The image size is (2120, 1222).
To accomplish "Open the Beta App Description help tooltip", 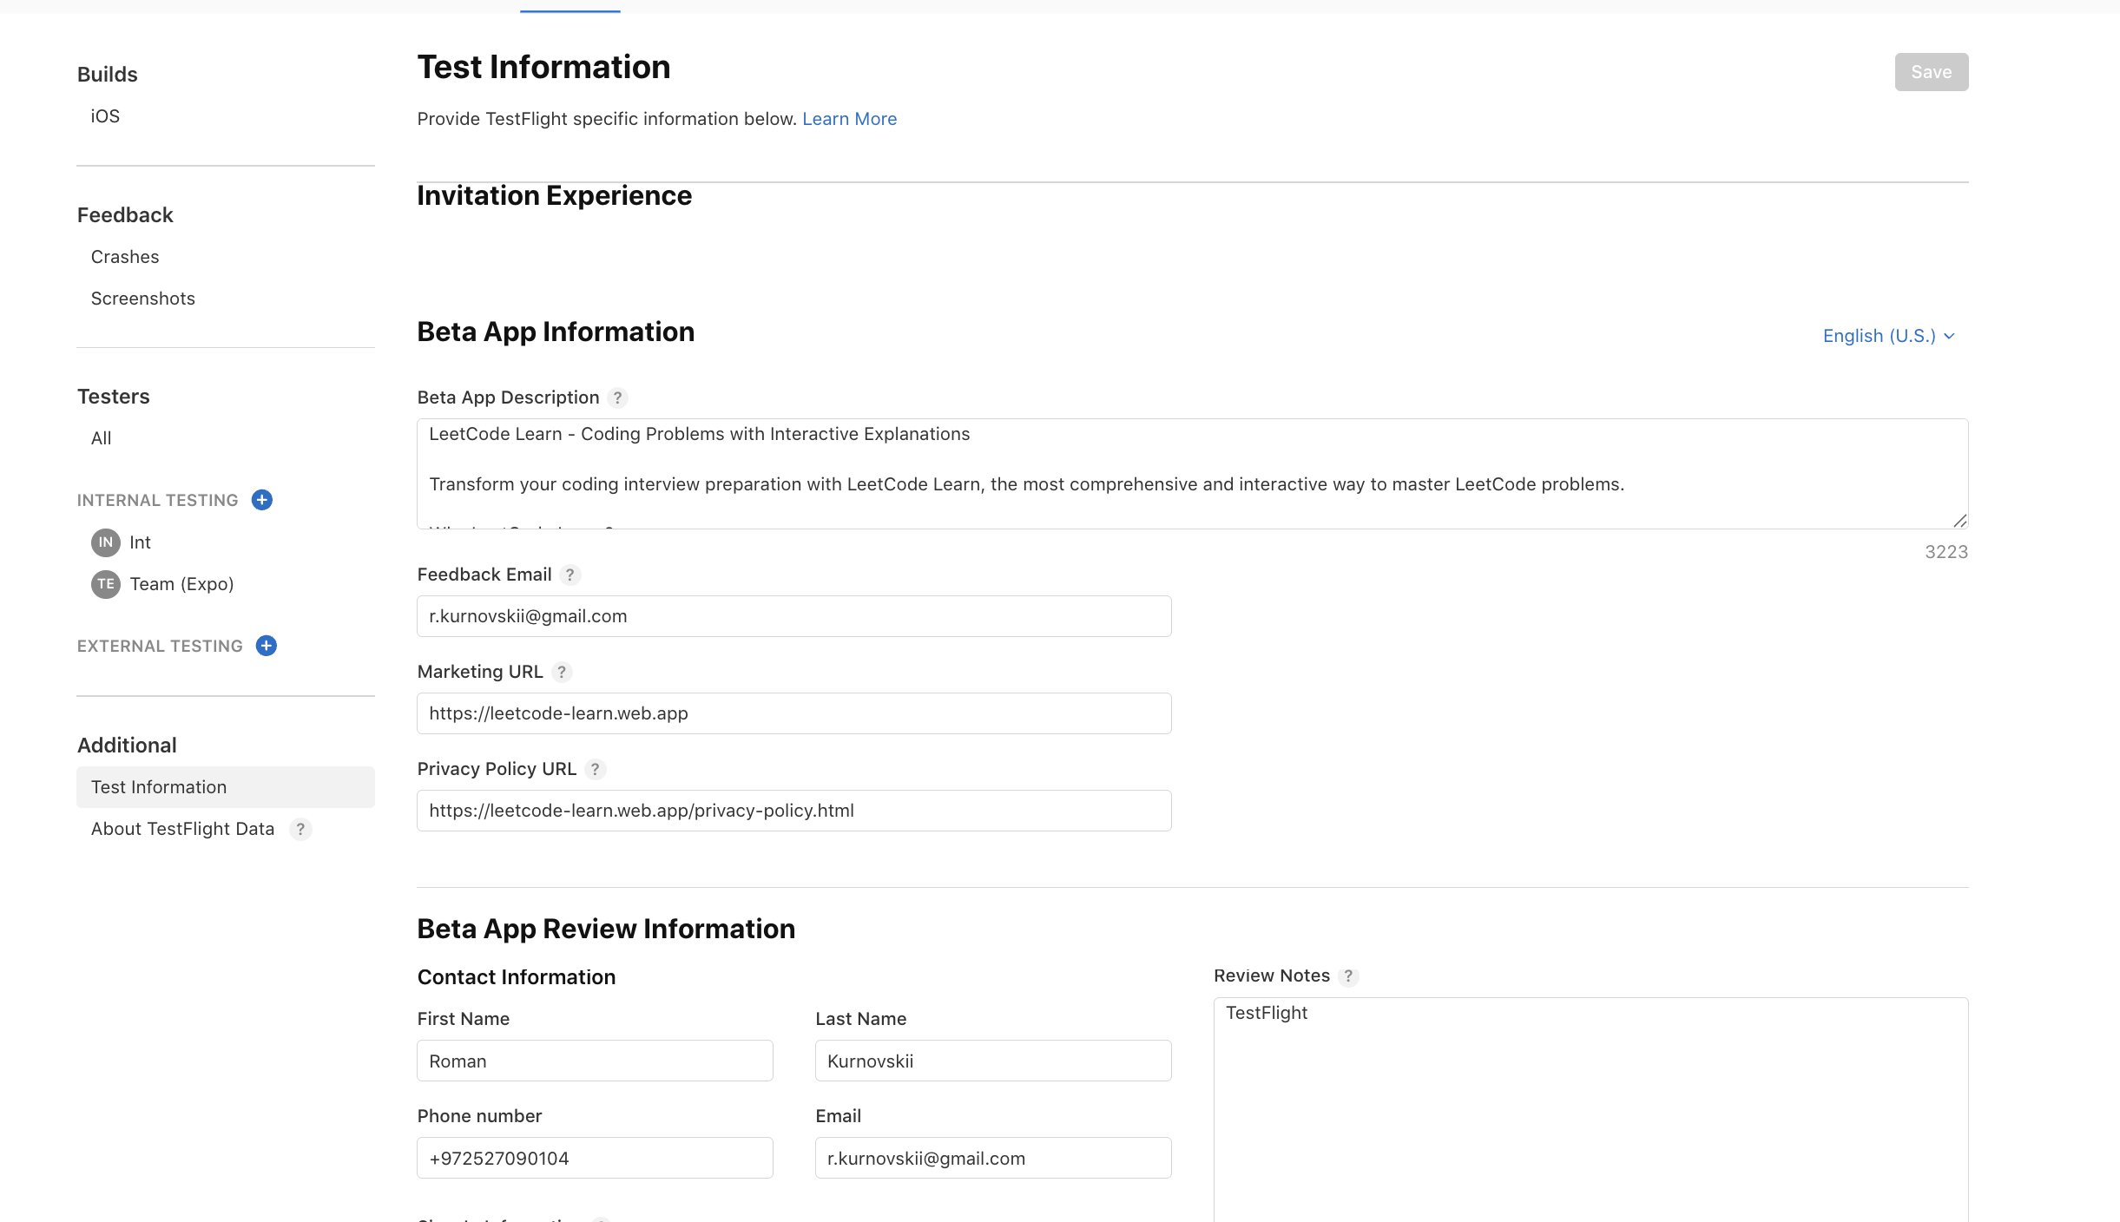I will pos(618,397).
